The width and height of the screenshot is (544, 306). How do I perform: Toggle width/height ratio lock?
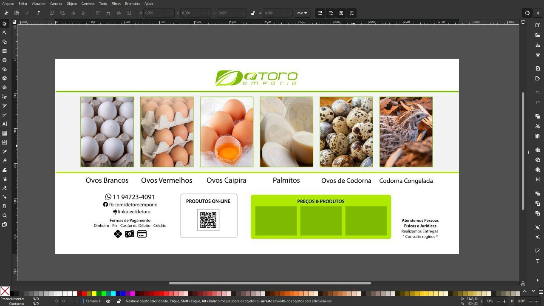[253, 13]
